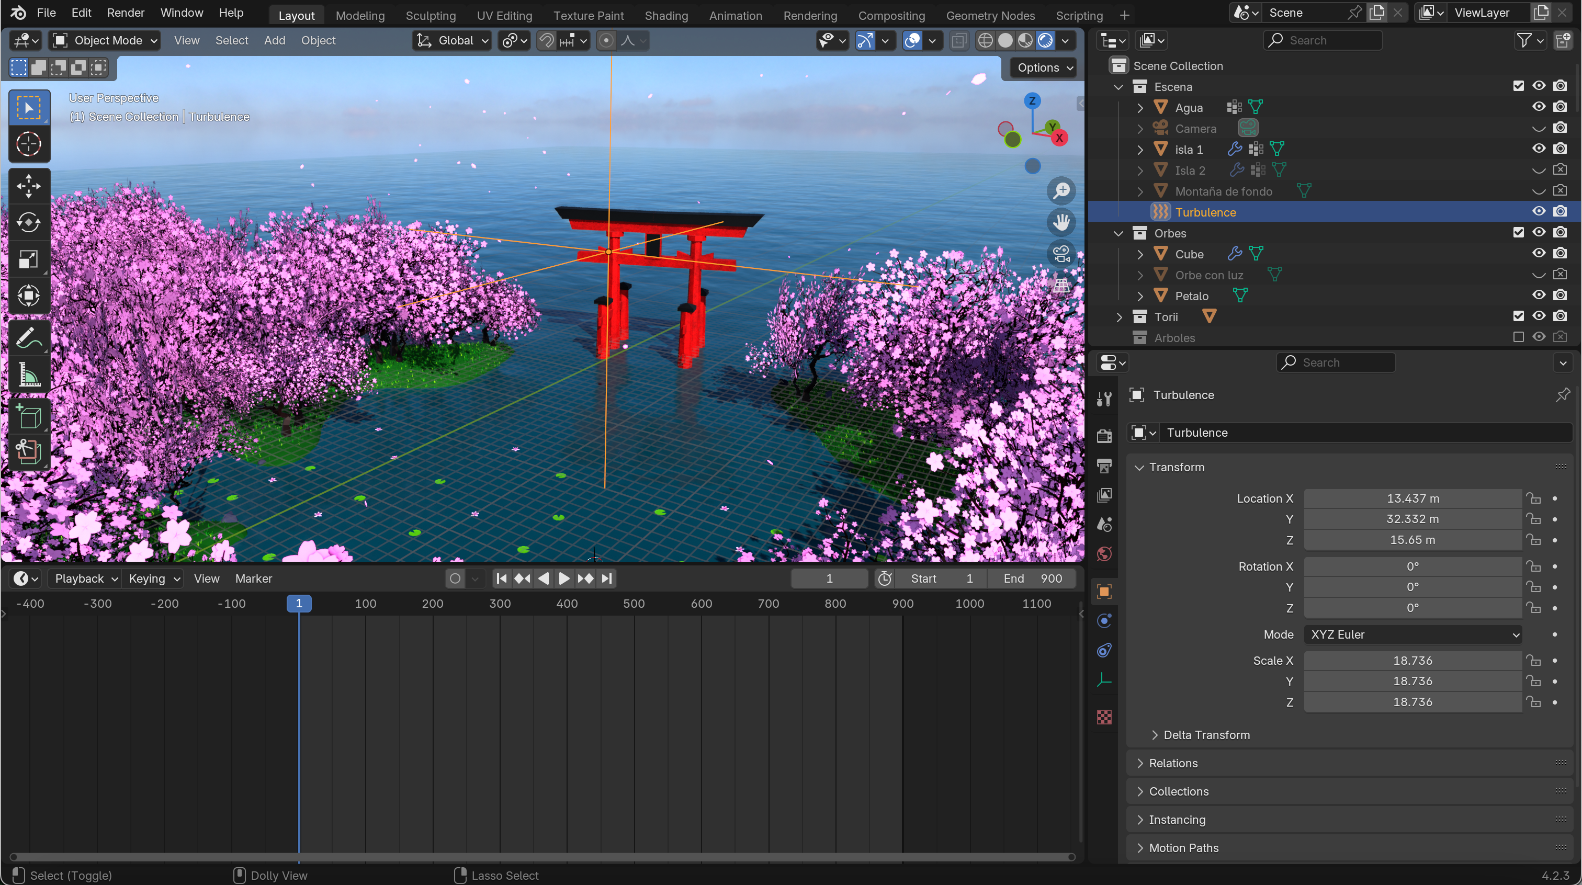Toggle viewport overlays button

[912, 40]
